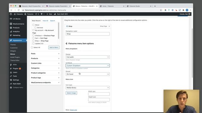Click the Height (px) input field
Viewport: 202px width, 113px height.
(x=99, y=100)
